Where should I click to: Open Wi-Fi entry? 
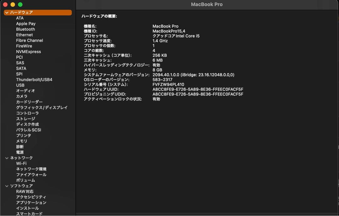point(21,164)
